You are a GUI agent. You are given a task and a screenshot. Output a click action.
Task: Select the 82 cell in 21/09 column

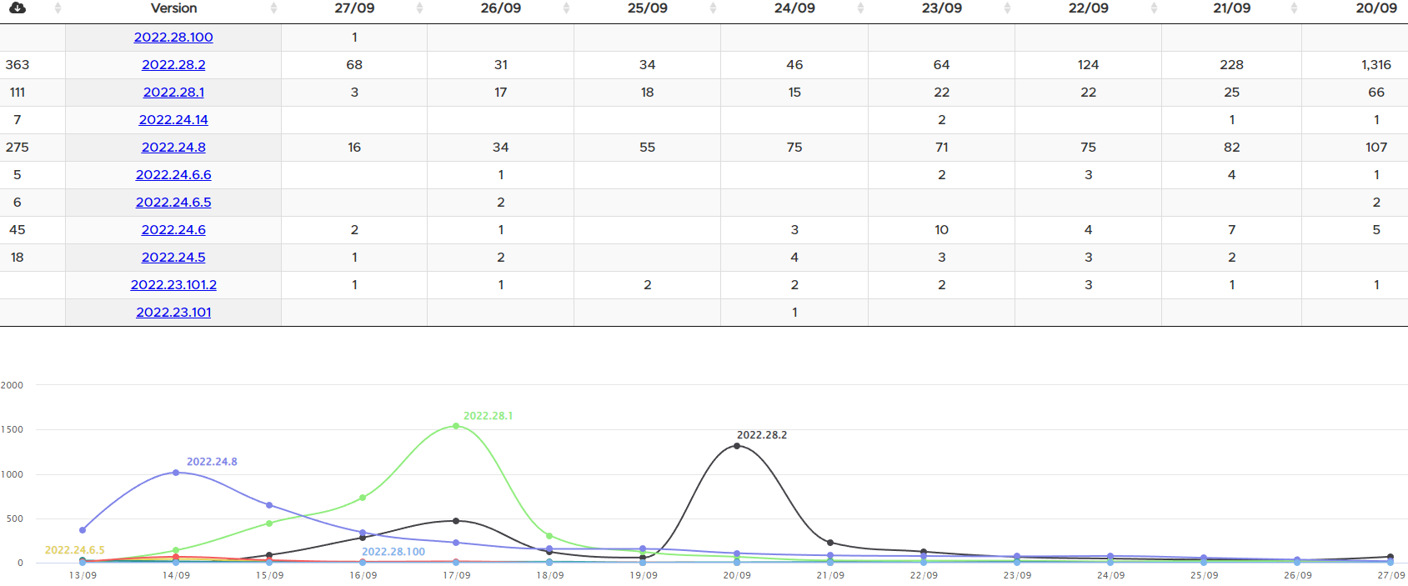pyautogui.click(x=1232, y=148)
